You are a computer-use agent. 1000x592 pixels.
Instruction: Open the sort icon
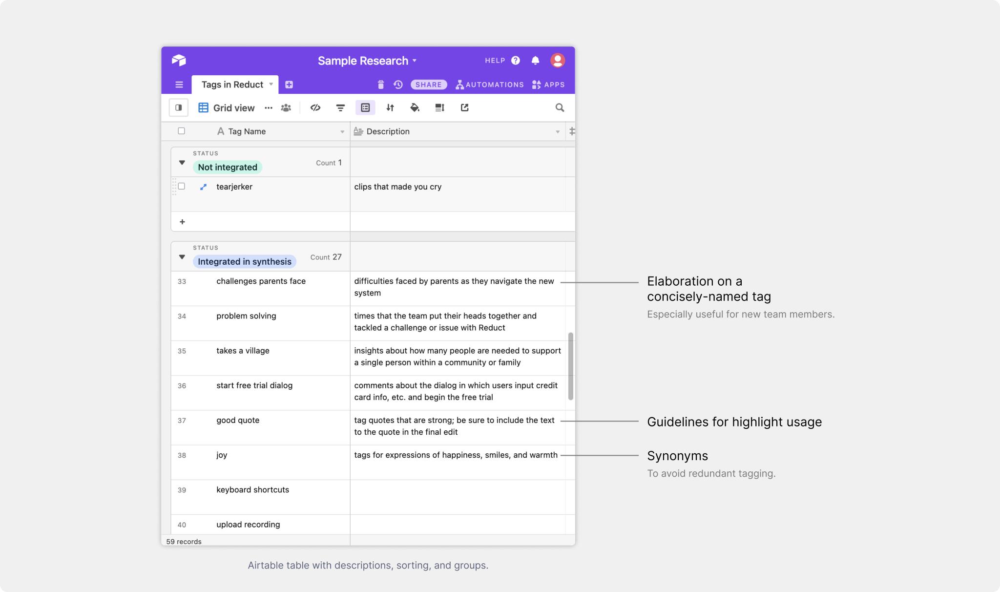[390, 107]
